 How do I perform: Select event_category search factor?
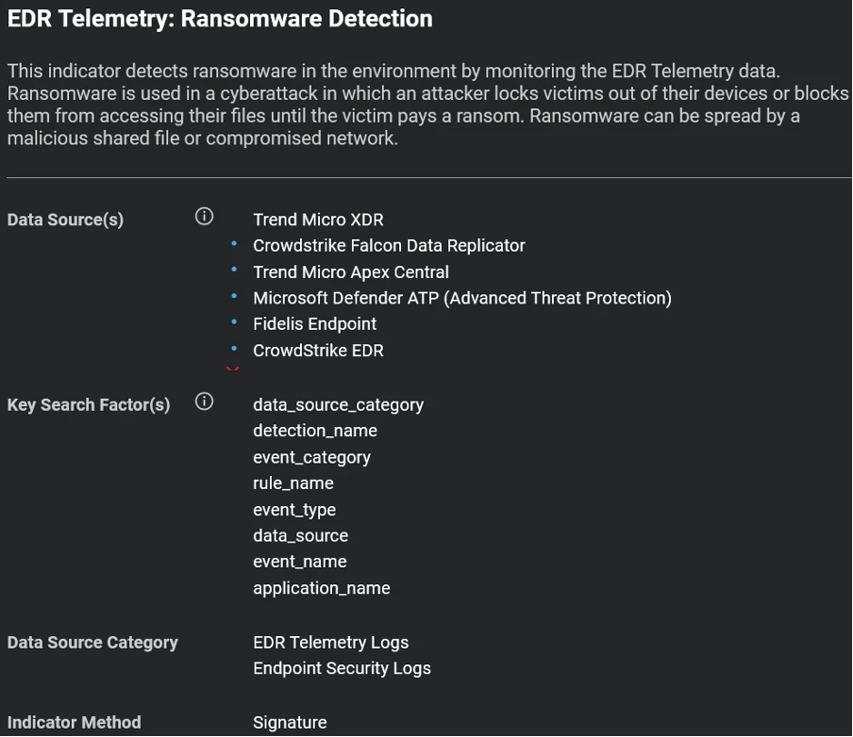pyautogui.click(x=311, y=457)
